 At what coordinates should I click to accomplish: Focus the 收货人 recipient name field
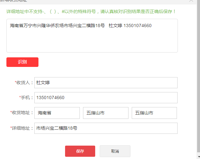point(106,83)
